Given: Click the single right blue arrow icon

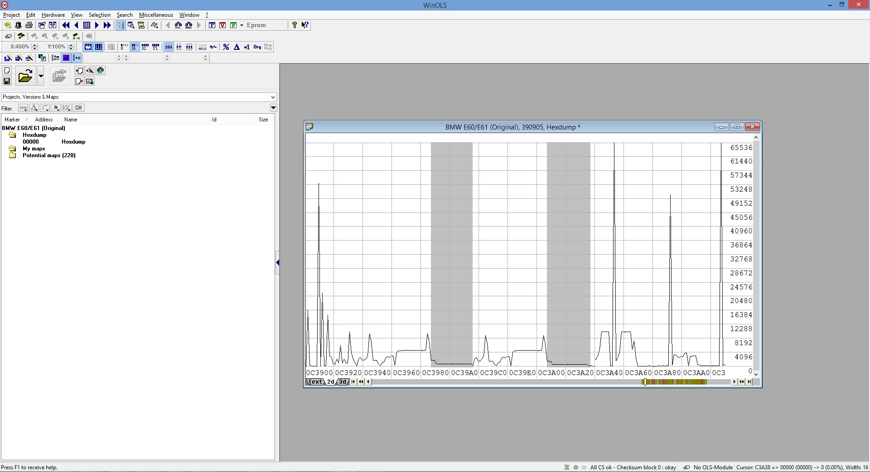Looking at the screenshot, I should coord(97,25).
